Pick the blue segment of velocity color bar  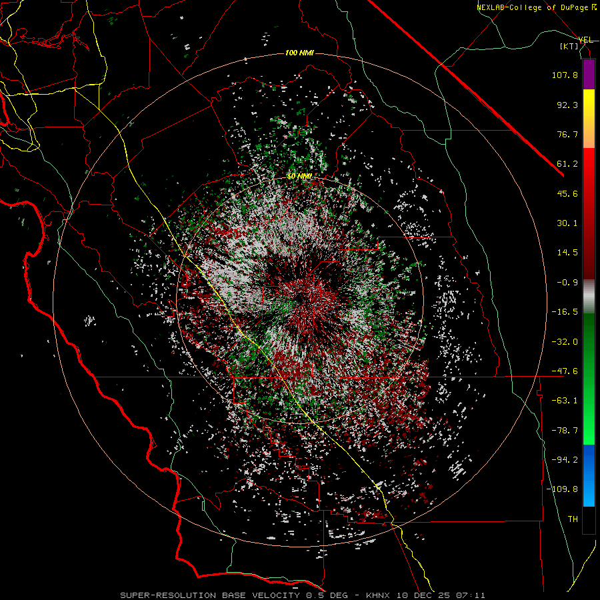click(589, 475)
